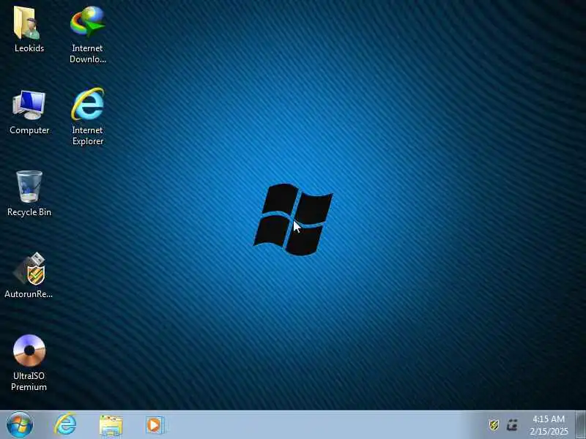Select the Internet Download Manager desktop icon
The height and width of the screenshot is (439, 586).
point(88,21)
